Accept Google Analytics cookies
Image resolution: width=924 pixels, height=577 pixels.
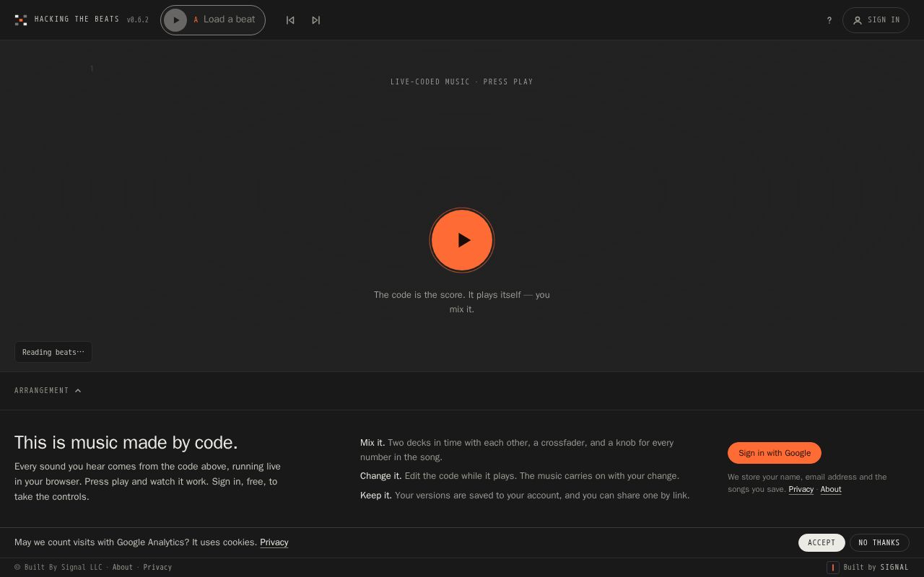pos(821,542)
